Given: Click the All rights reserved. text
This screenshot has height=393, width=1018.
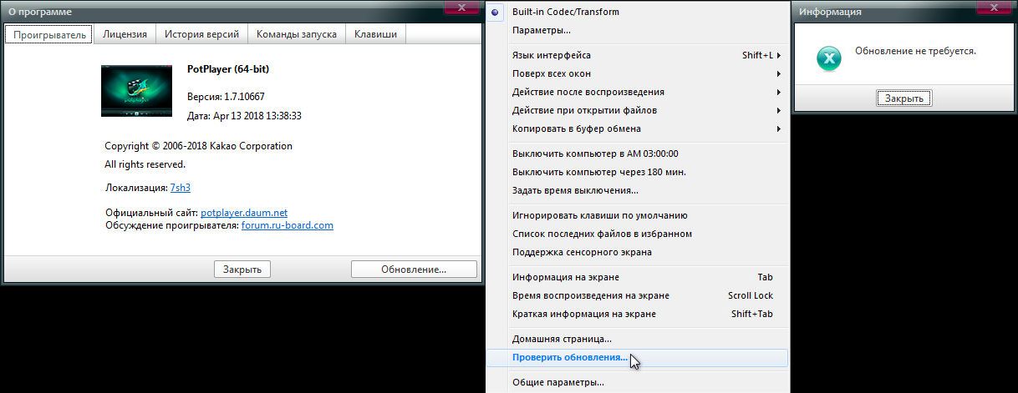Looking at the screenshot, I should [x=145, y=164].
